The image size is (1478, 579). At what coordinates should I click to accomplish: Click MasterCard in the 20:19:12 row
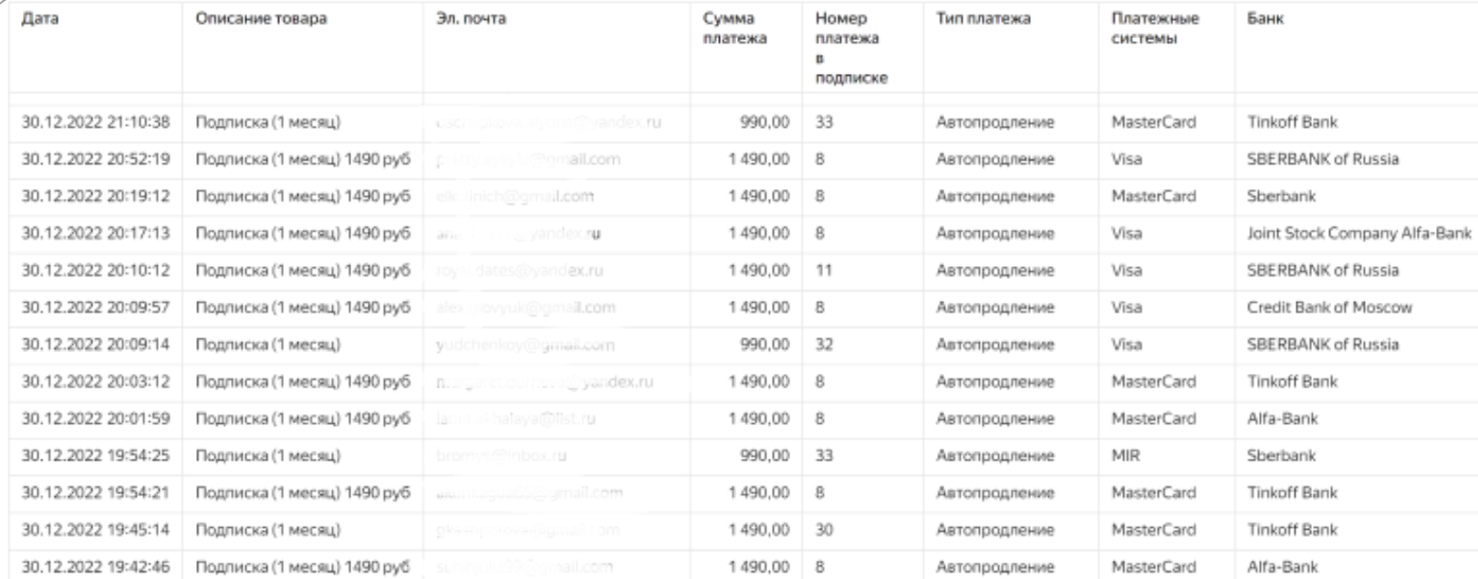point(1153,196)
